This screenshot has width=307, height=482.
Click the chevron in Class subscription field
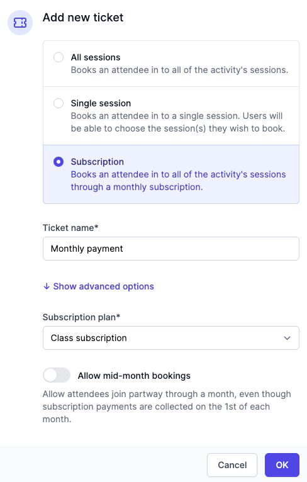click(287, 338)
